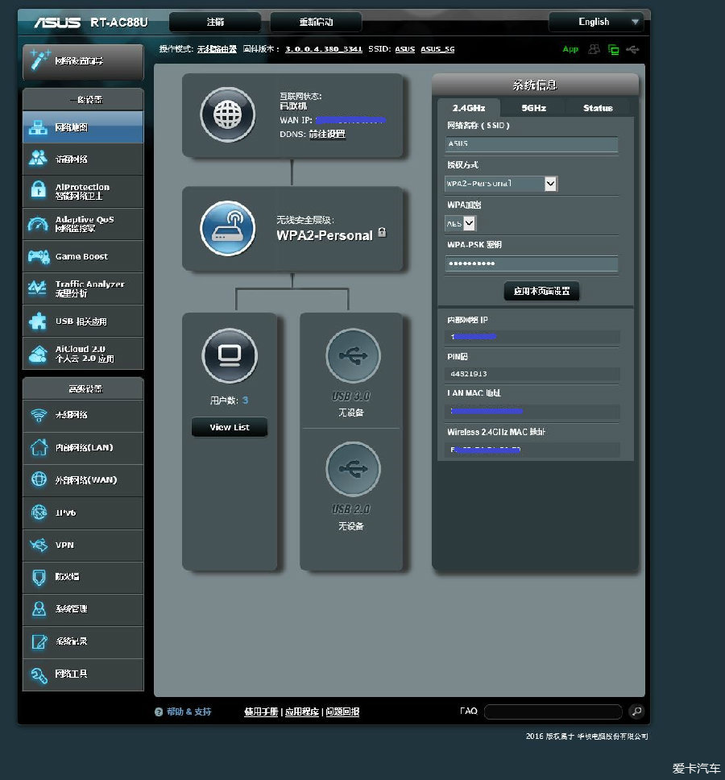Switch to the Status tab

click(x=598, y=107)
